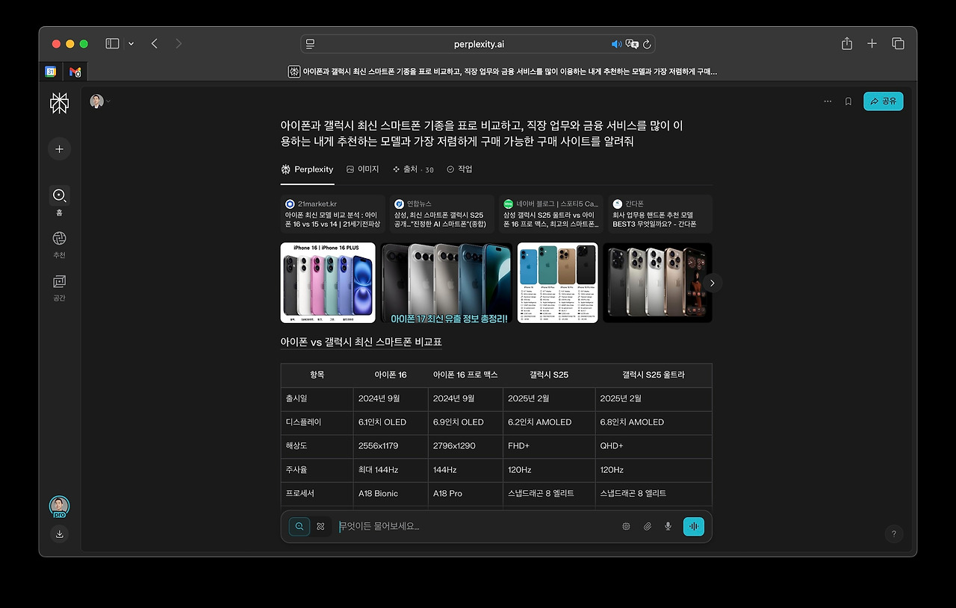The width and height of the screenshot is (956, 608).
Task: Focus the 무엇이든 물어보세요 input field
Action: (x=476, y=526)
